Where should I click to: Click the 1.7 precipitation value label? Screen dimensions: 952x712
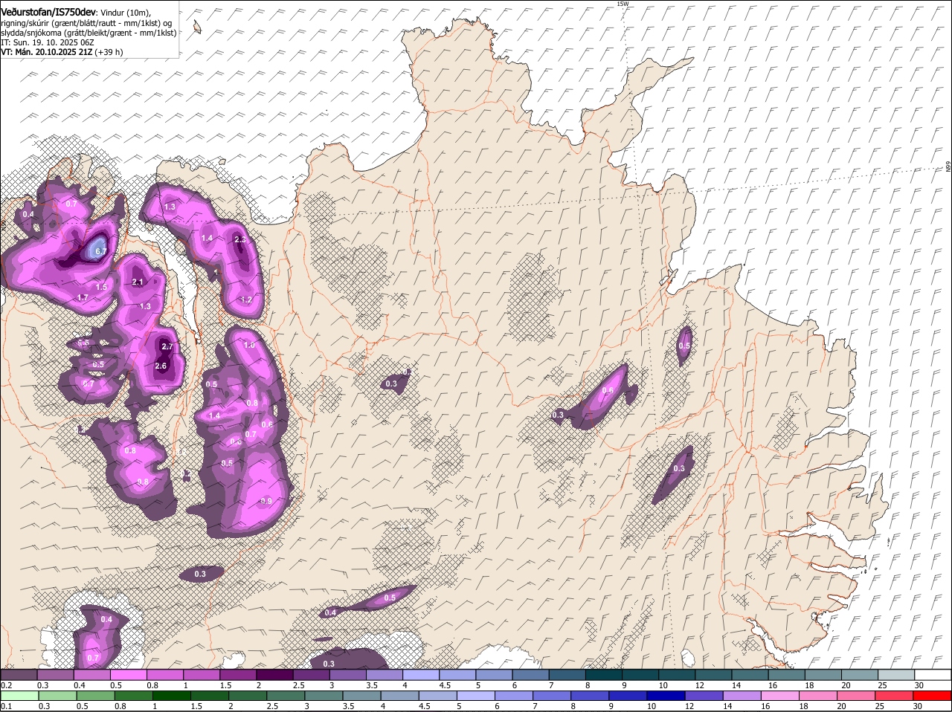(x=83, y=297)
